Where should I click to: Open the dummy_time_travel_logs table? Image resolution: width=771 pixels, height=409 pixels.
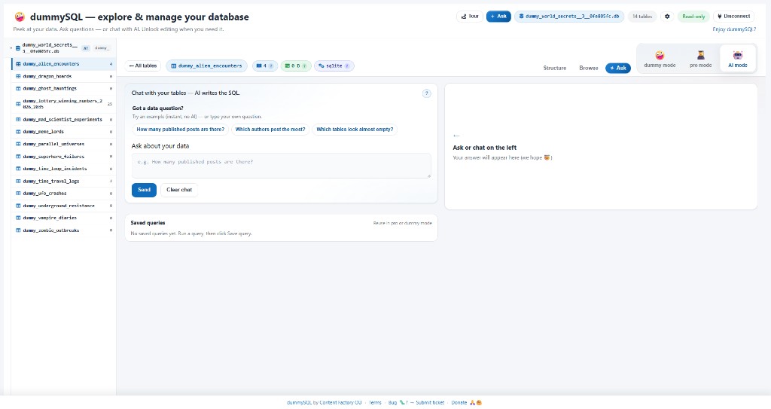(63, 181)
